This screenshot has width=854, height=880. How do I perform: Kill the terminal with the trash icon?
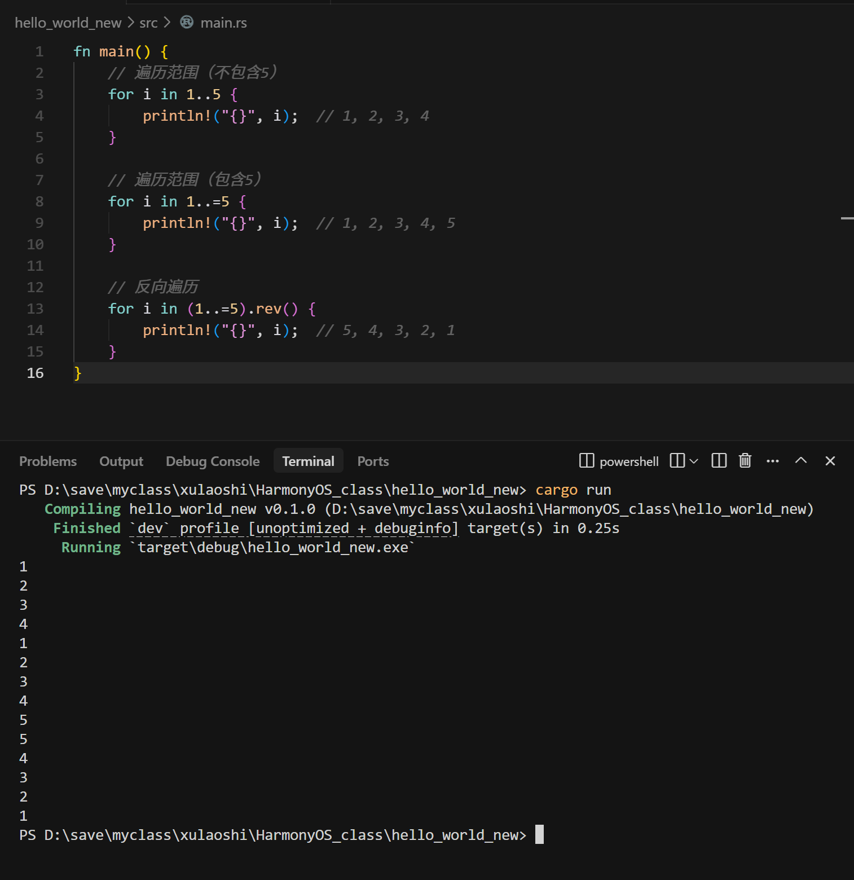coord(745,461)
